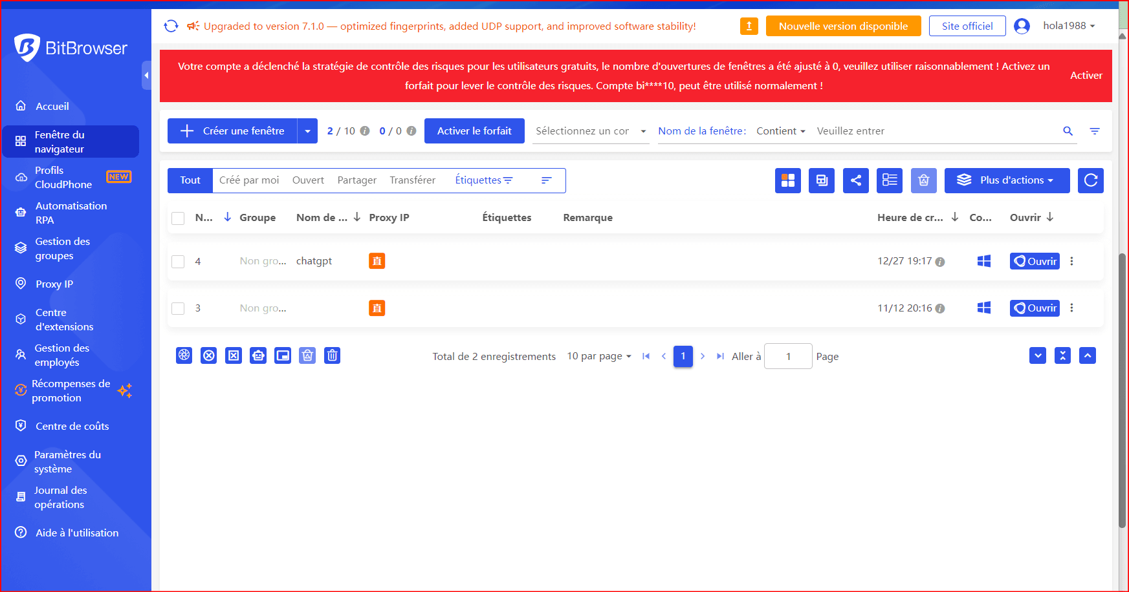This screenshot has height=592, width=1129.
Task: Expand the Plus d'actions dropdown
Action: [1007, 180]
